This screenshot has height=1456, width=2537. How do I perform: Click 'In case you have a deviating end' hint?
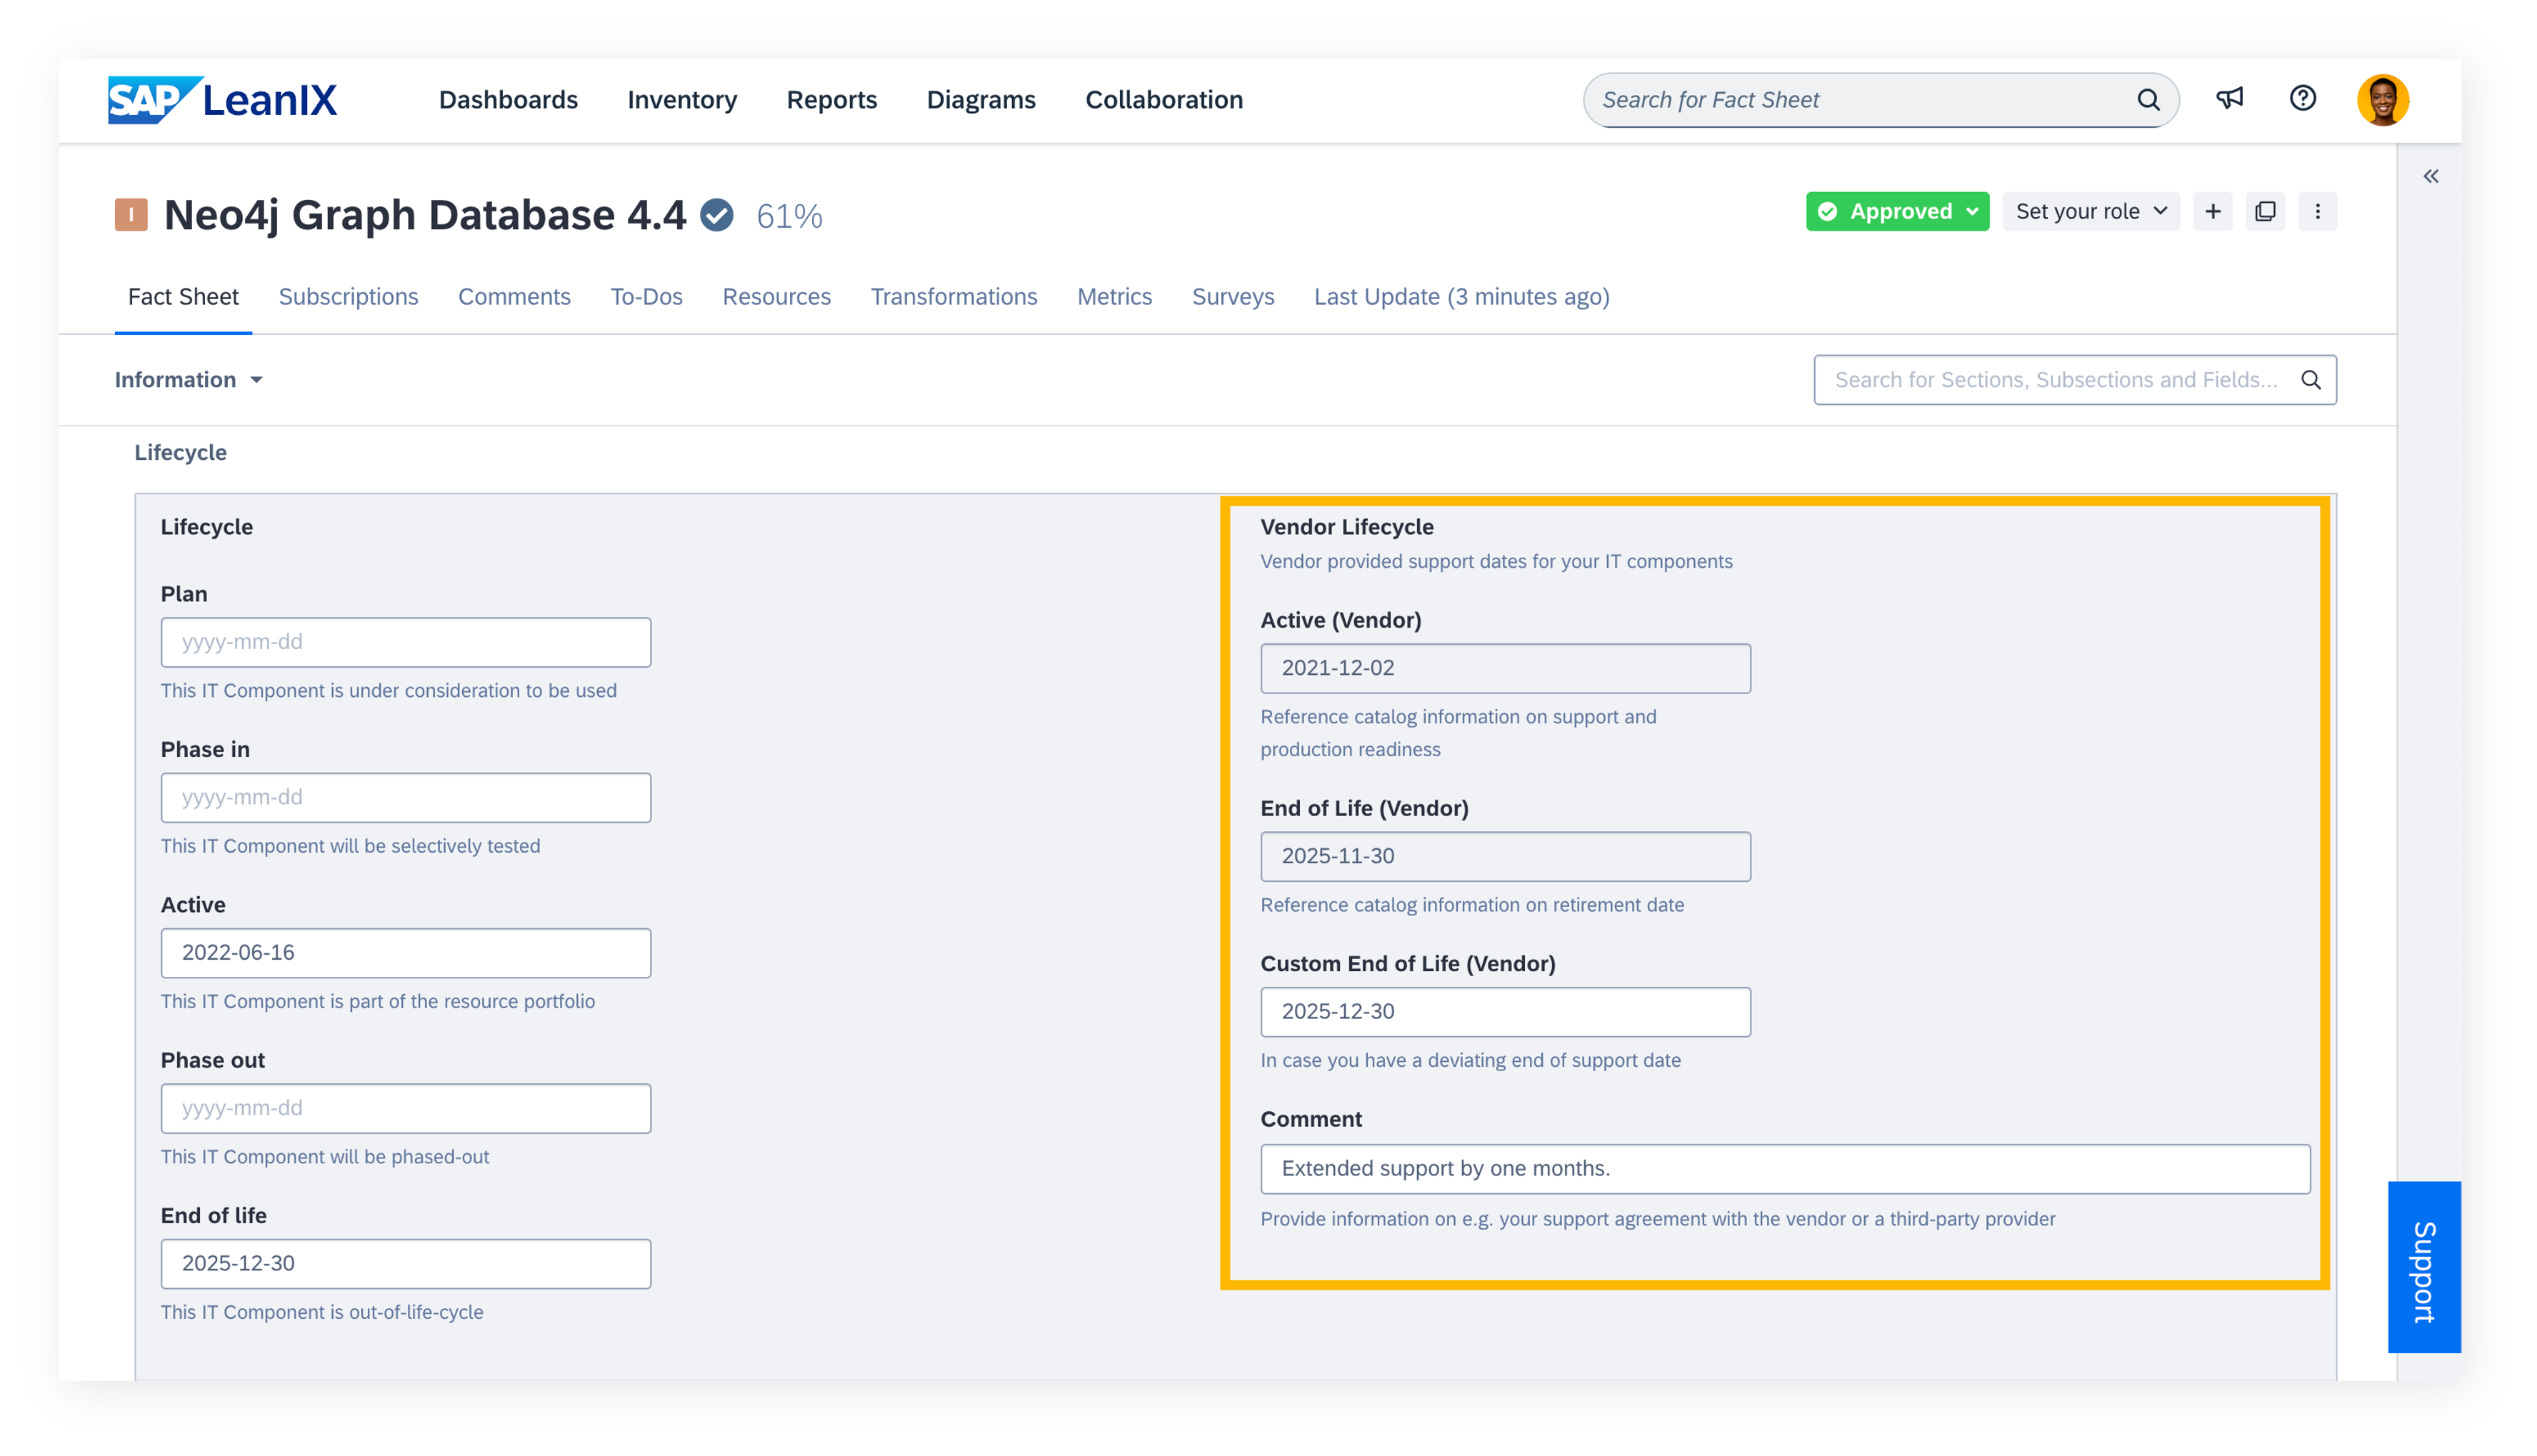[1470, 1060]
